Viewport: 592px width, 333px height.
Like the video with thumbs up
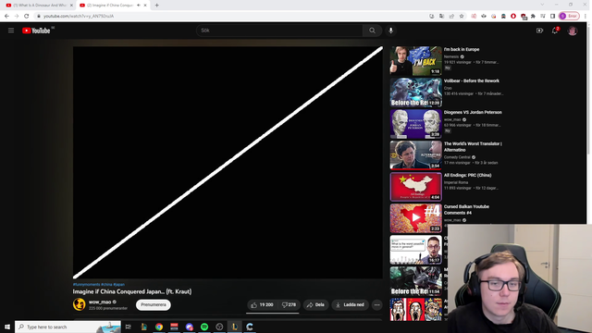(x=262, y=304)
